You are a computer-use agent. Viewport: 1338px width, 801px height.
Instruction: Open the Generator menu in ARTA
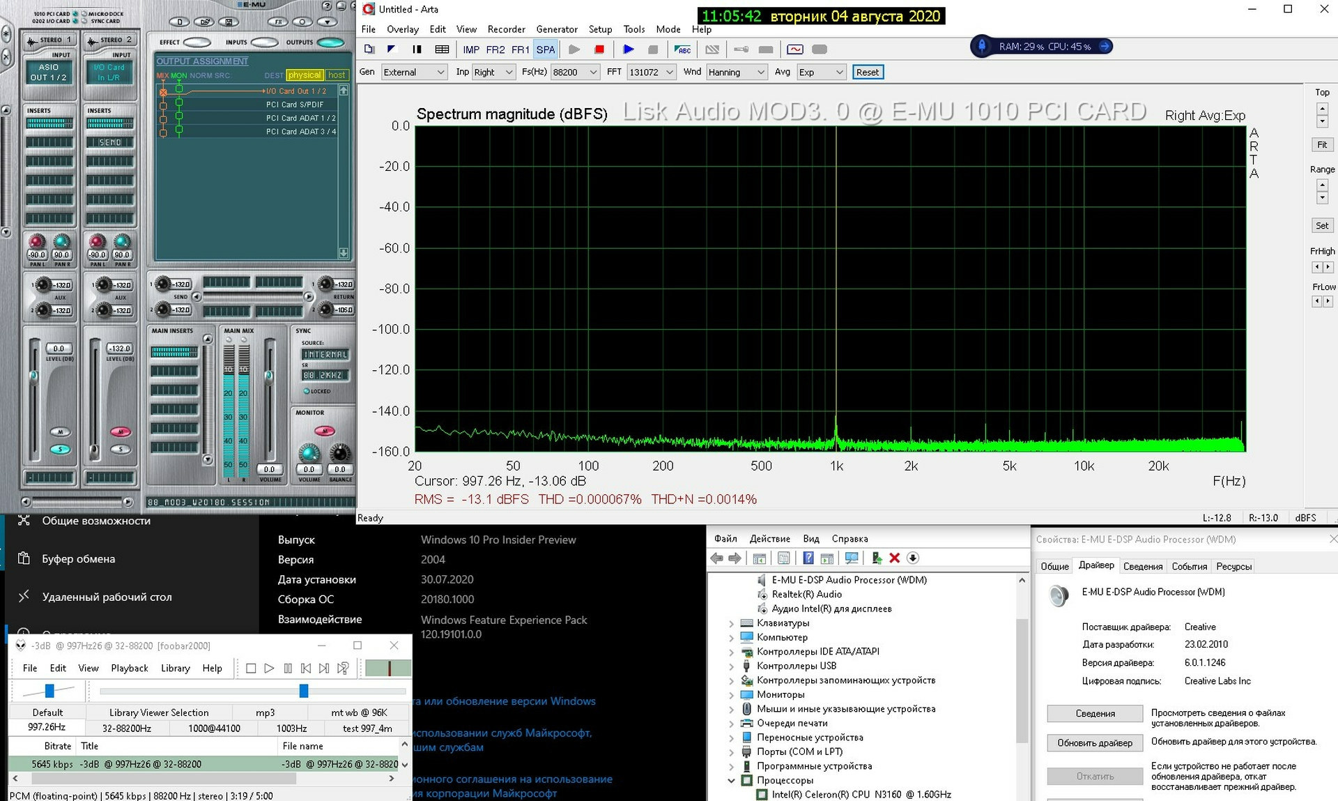pos(557,29)
